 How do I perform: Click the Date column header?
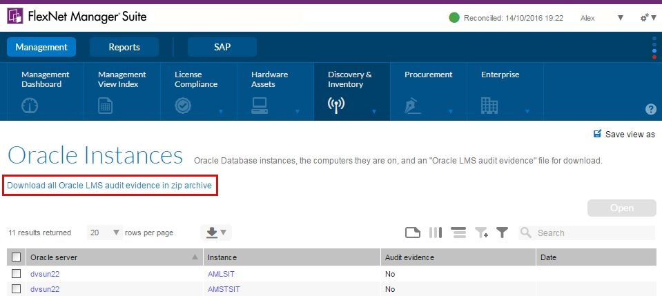596,257
